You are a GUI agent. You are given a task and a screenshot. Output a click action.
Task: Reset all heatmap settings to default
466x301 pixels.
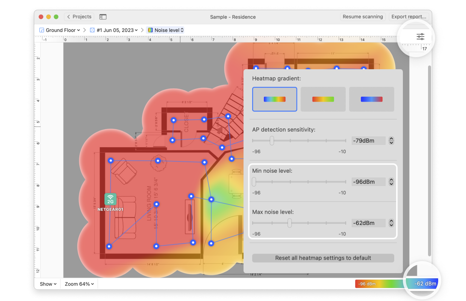coord(323,258)
